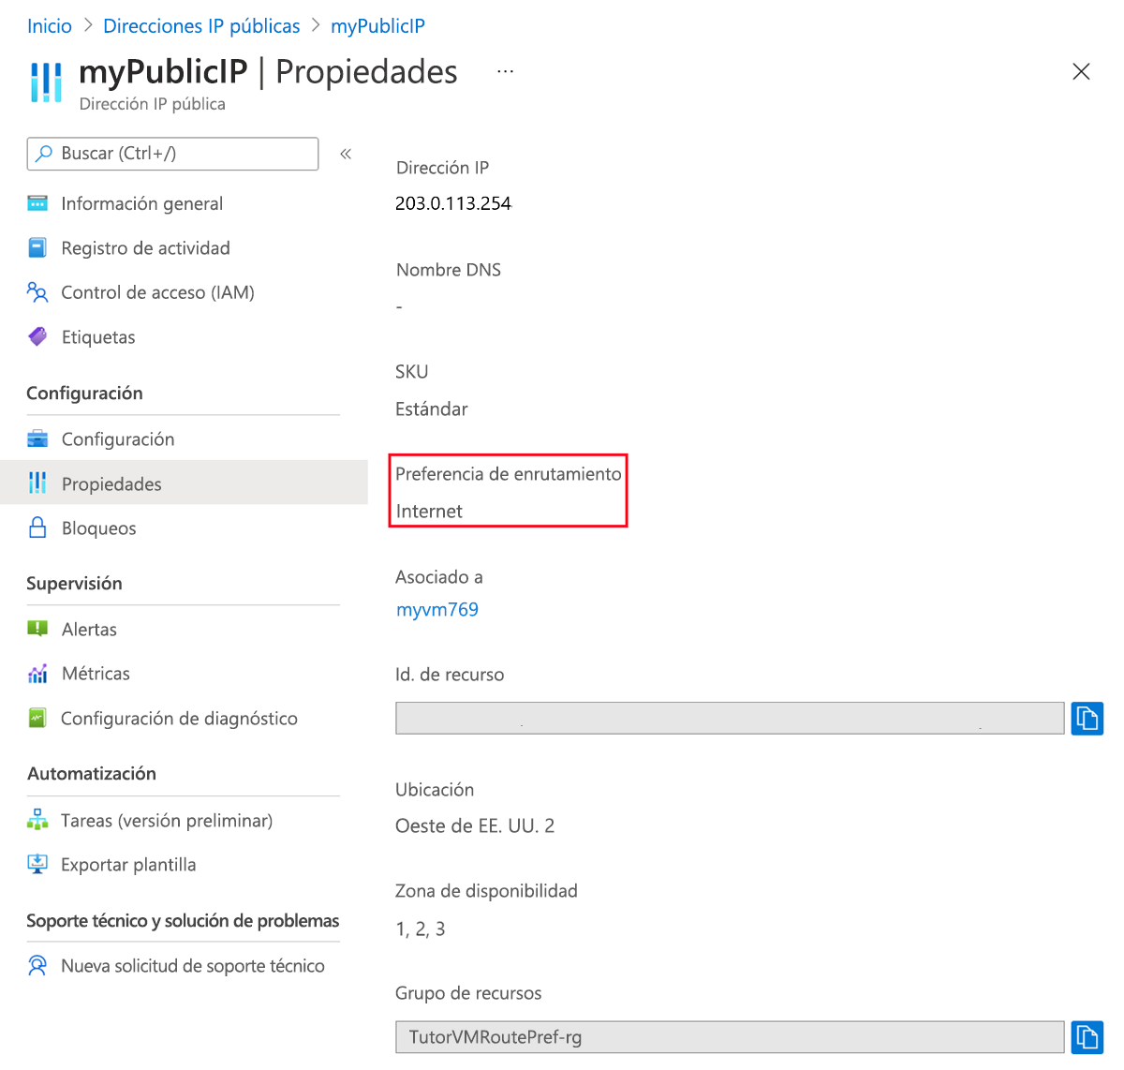
Task: Click the Estándar SKU value
Action: 432,409
